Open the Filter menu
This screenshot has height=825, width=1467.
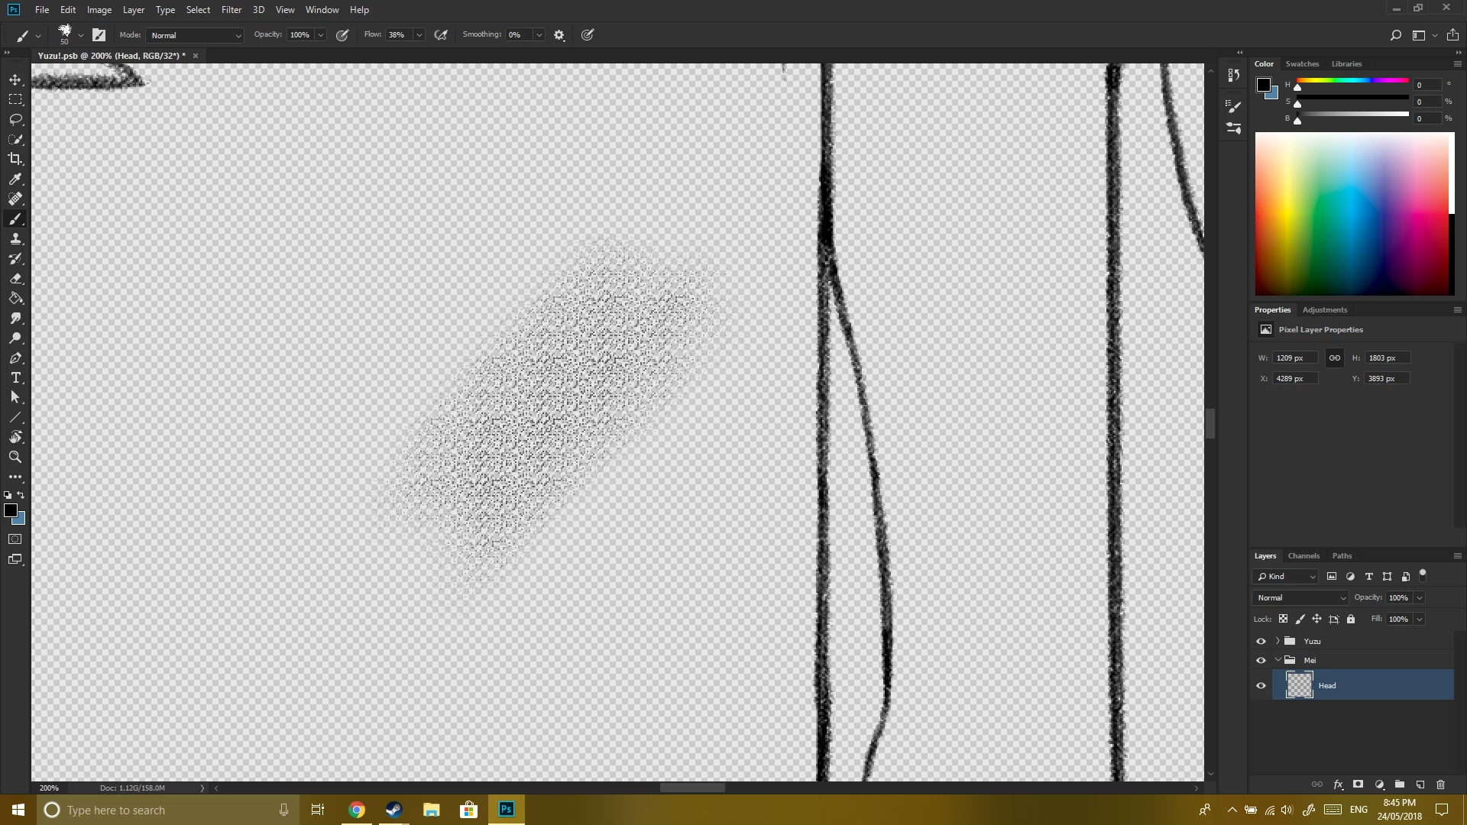click(x=231, y=10)
